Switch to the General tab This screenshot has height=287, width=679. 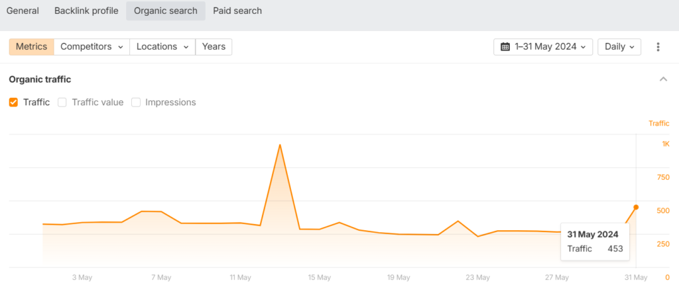[x=23, y=11]
